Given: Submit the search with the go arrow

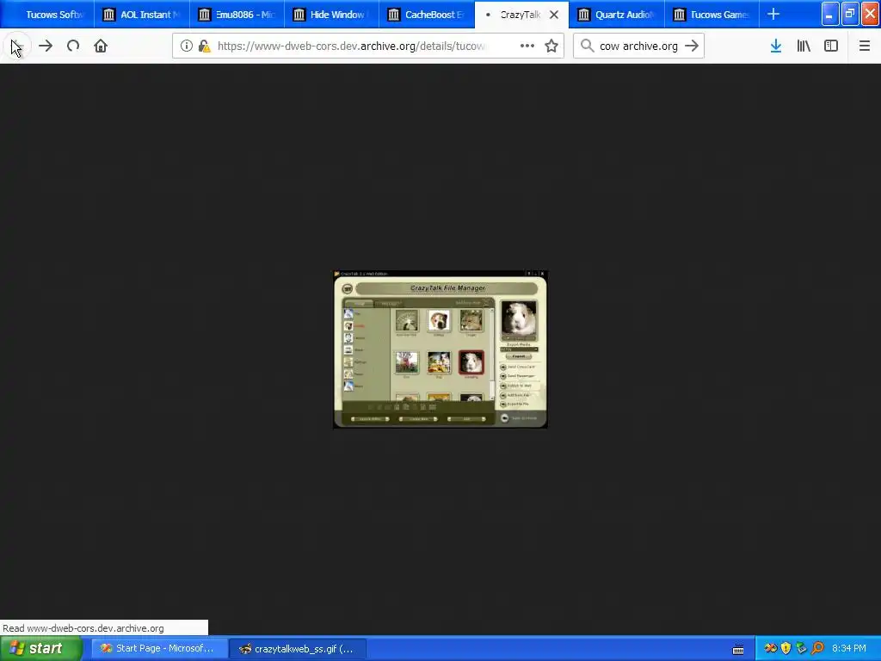Looking at the screenshot, I should [x=692, y=46].
